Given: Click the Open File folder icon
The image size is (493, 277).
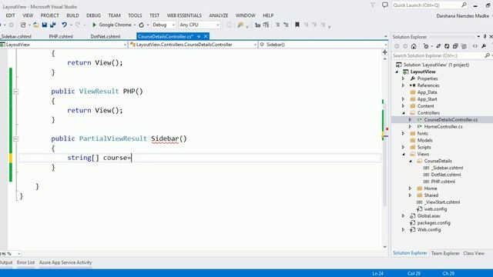Looking at the screenshot, I should (36, 25).
